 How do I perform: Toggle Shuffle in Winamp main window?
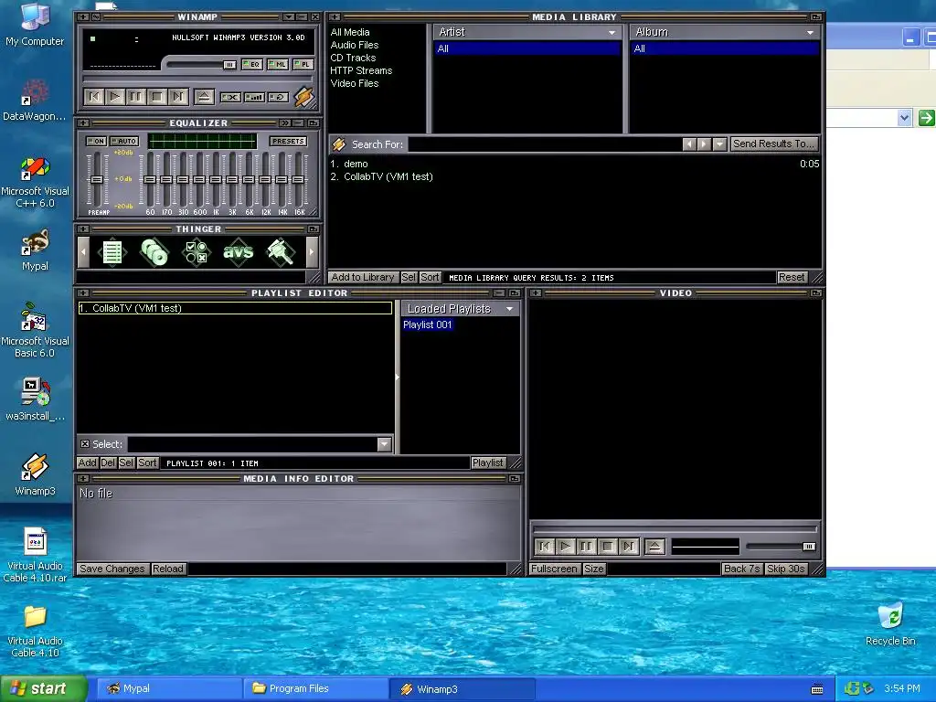pos(230,97)
